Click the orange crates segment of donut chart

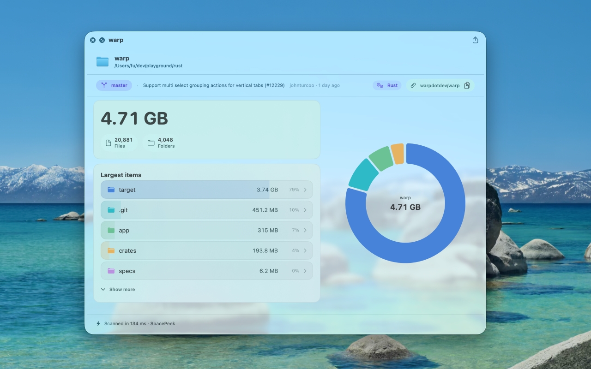pos(398,154)
